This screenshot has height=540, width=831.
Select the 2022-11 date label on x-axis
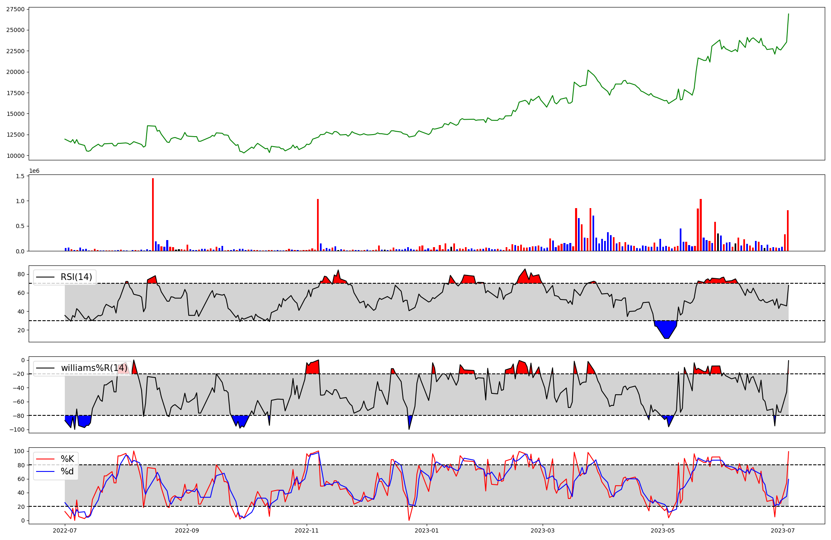click(x=307, y=530)
